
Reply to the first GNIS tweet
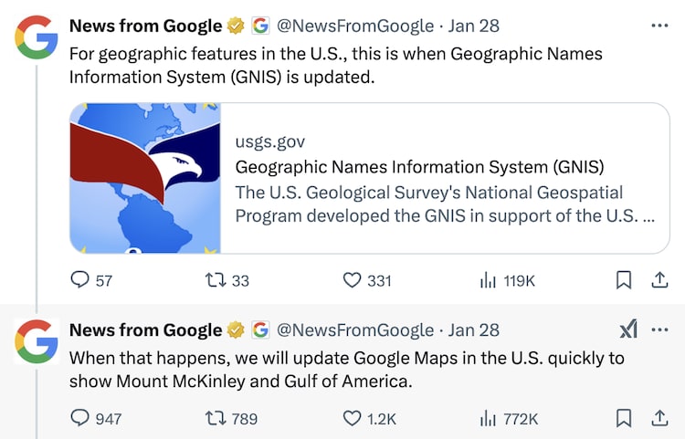80,281
